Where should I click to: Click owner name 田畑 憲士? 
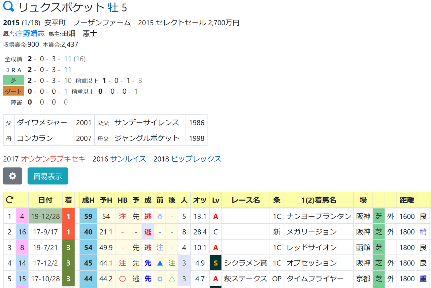[79, 33]
